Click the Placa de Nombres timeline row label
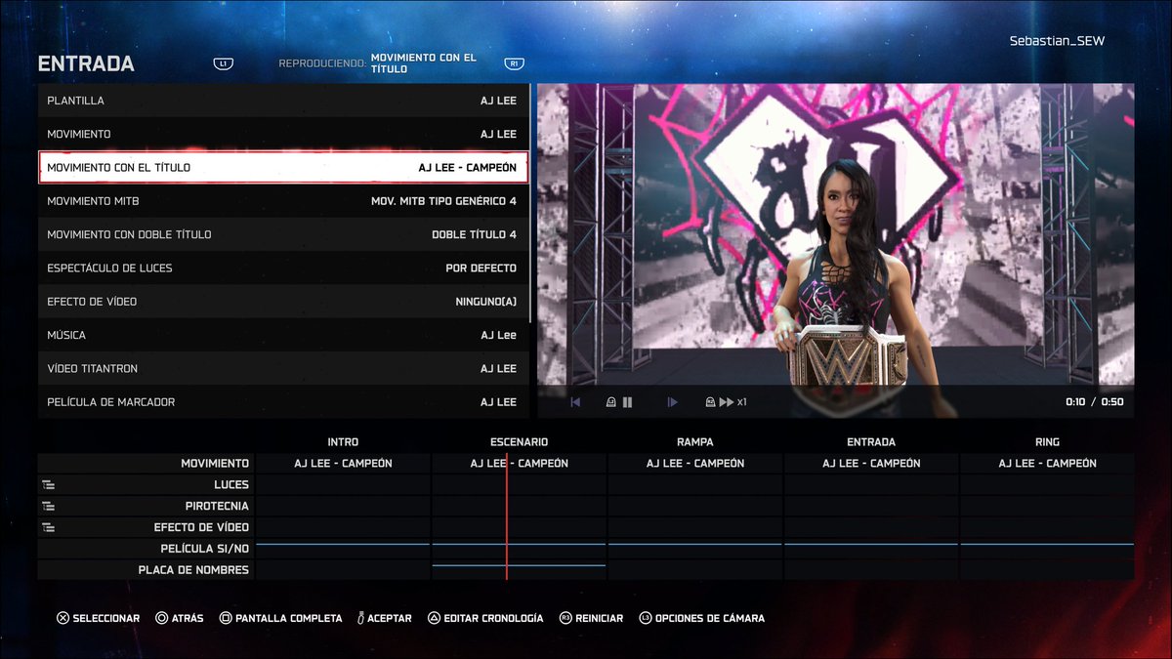This screenshot has height=659, width=1172. (193, 570)
